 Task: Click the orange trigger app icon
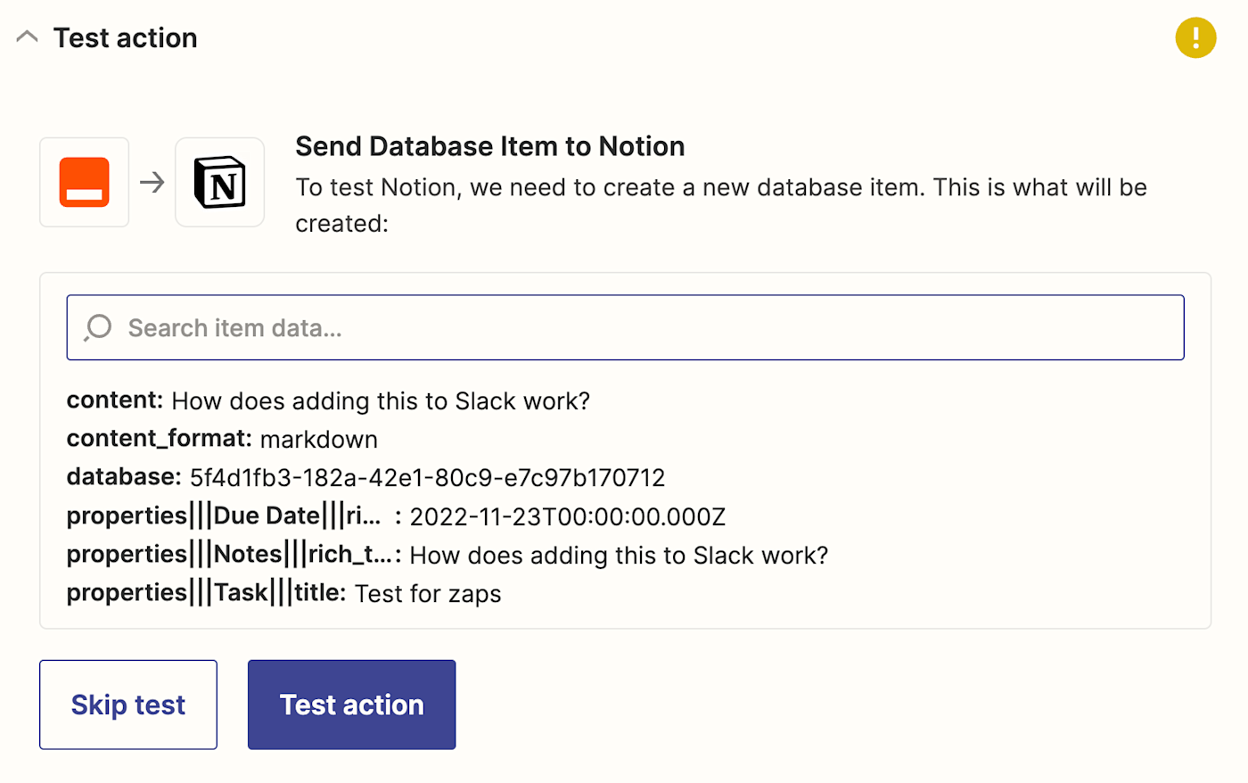pos(85,182)
